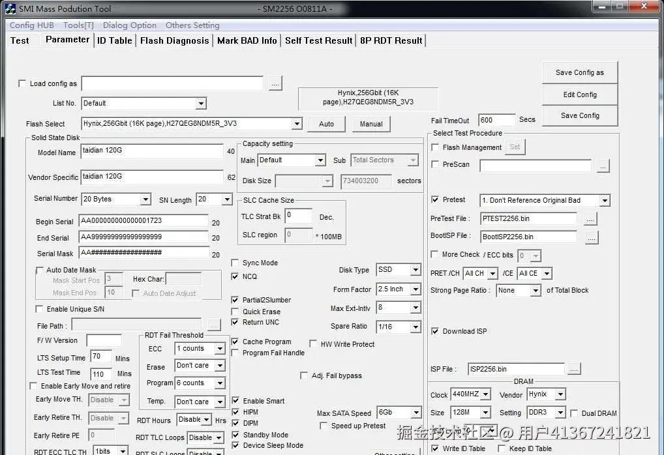Open the Others Setting menu
The height and width of the screenshot is (455, 664).
click(192, 25)
